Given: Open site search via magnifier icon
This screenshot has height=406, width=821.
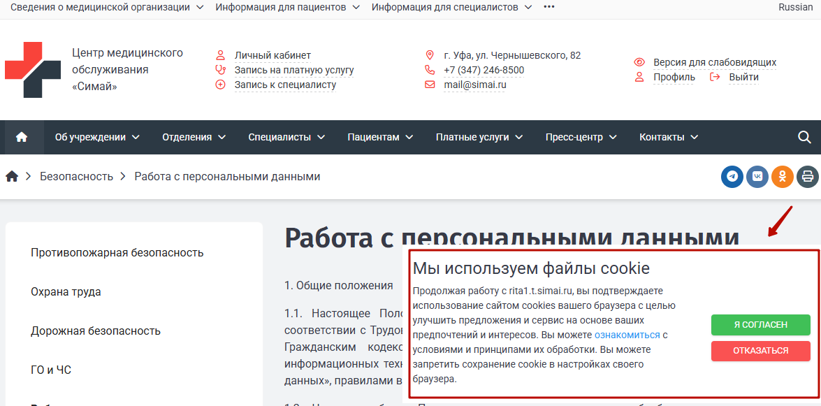Looking at the screenshot, I should point(804,137).
